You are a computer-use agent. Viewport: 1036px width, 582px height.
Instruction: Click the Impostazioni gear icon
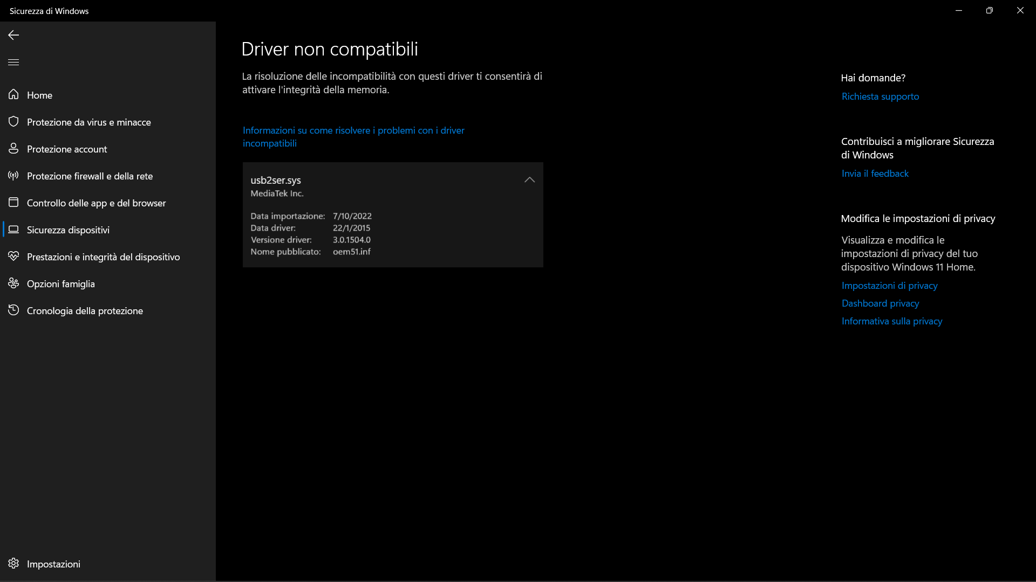coord(13,564)
